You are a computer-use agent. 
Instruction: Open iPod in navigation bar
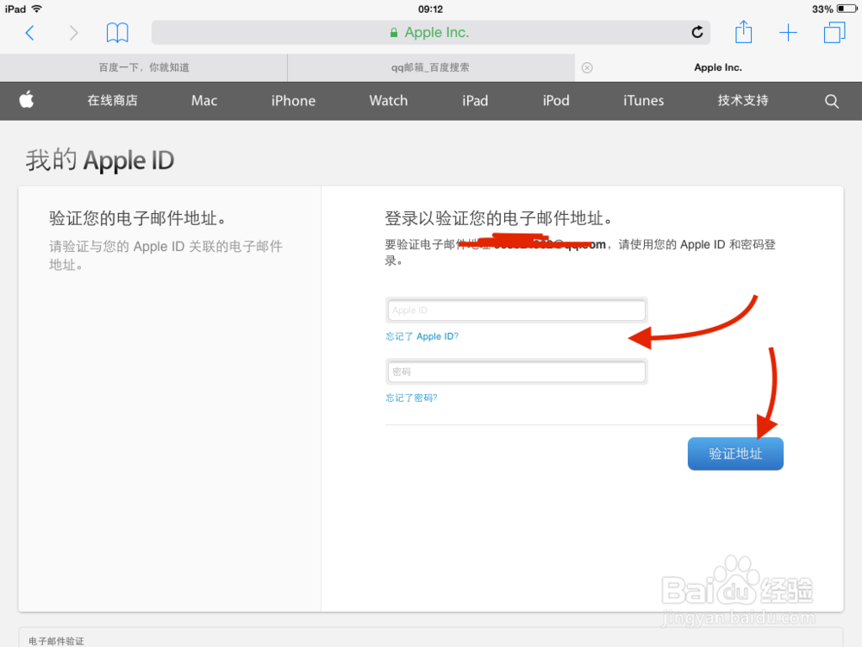click(x=556, y=101)
